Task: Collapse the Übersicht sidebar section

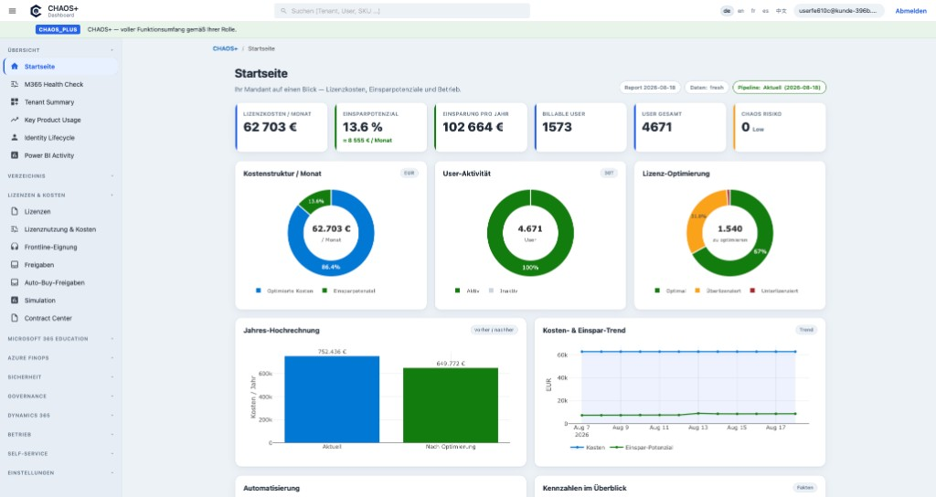Action: point(59,50)
